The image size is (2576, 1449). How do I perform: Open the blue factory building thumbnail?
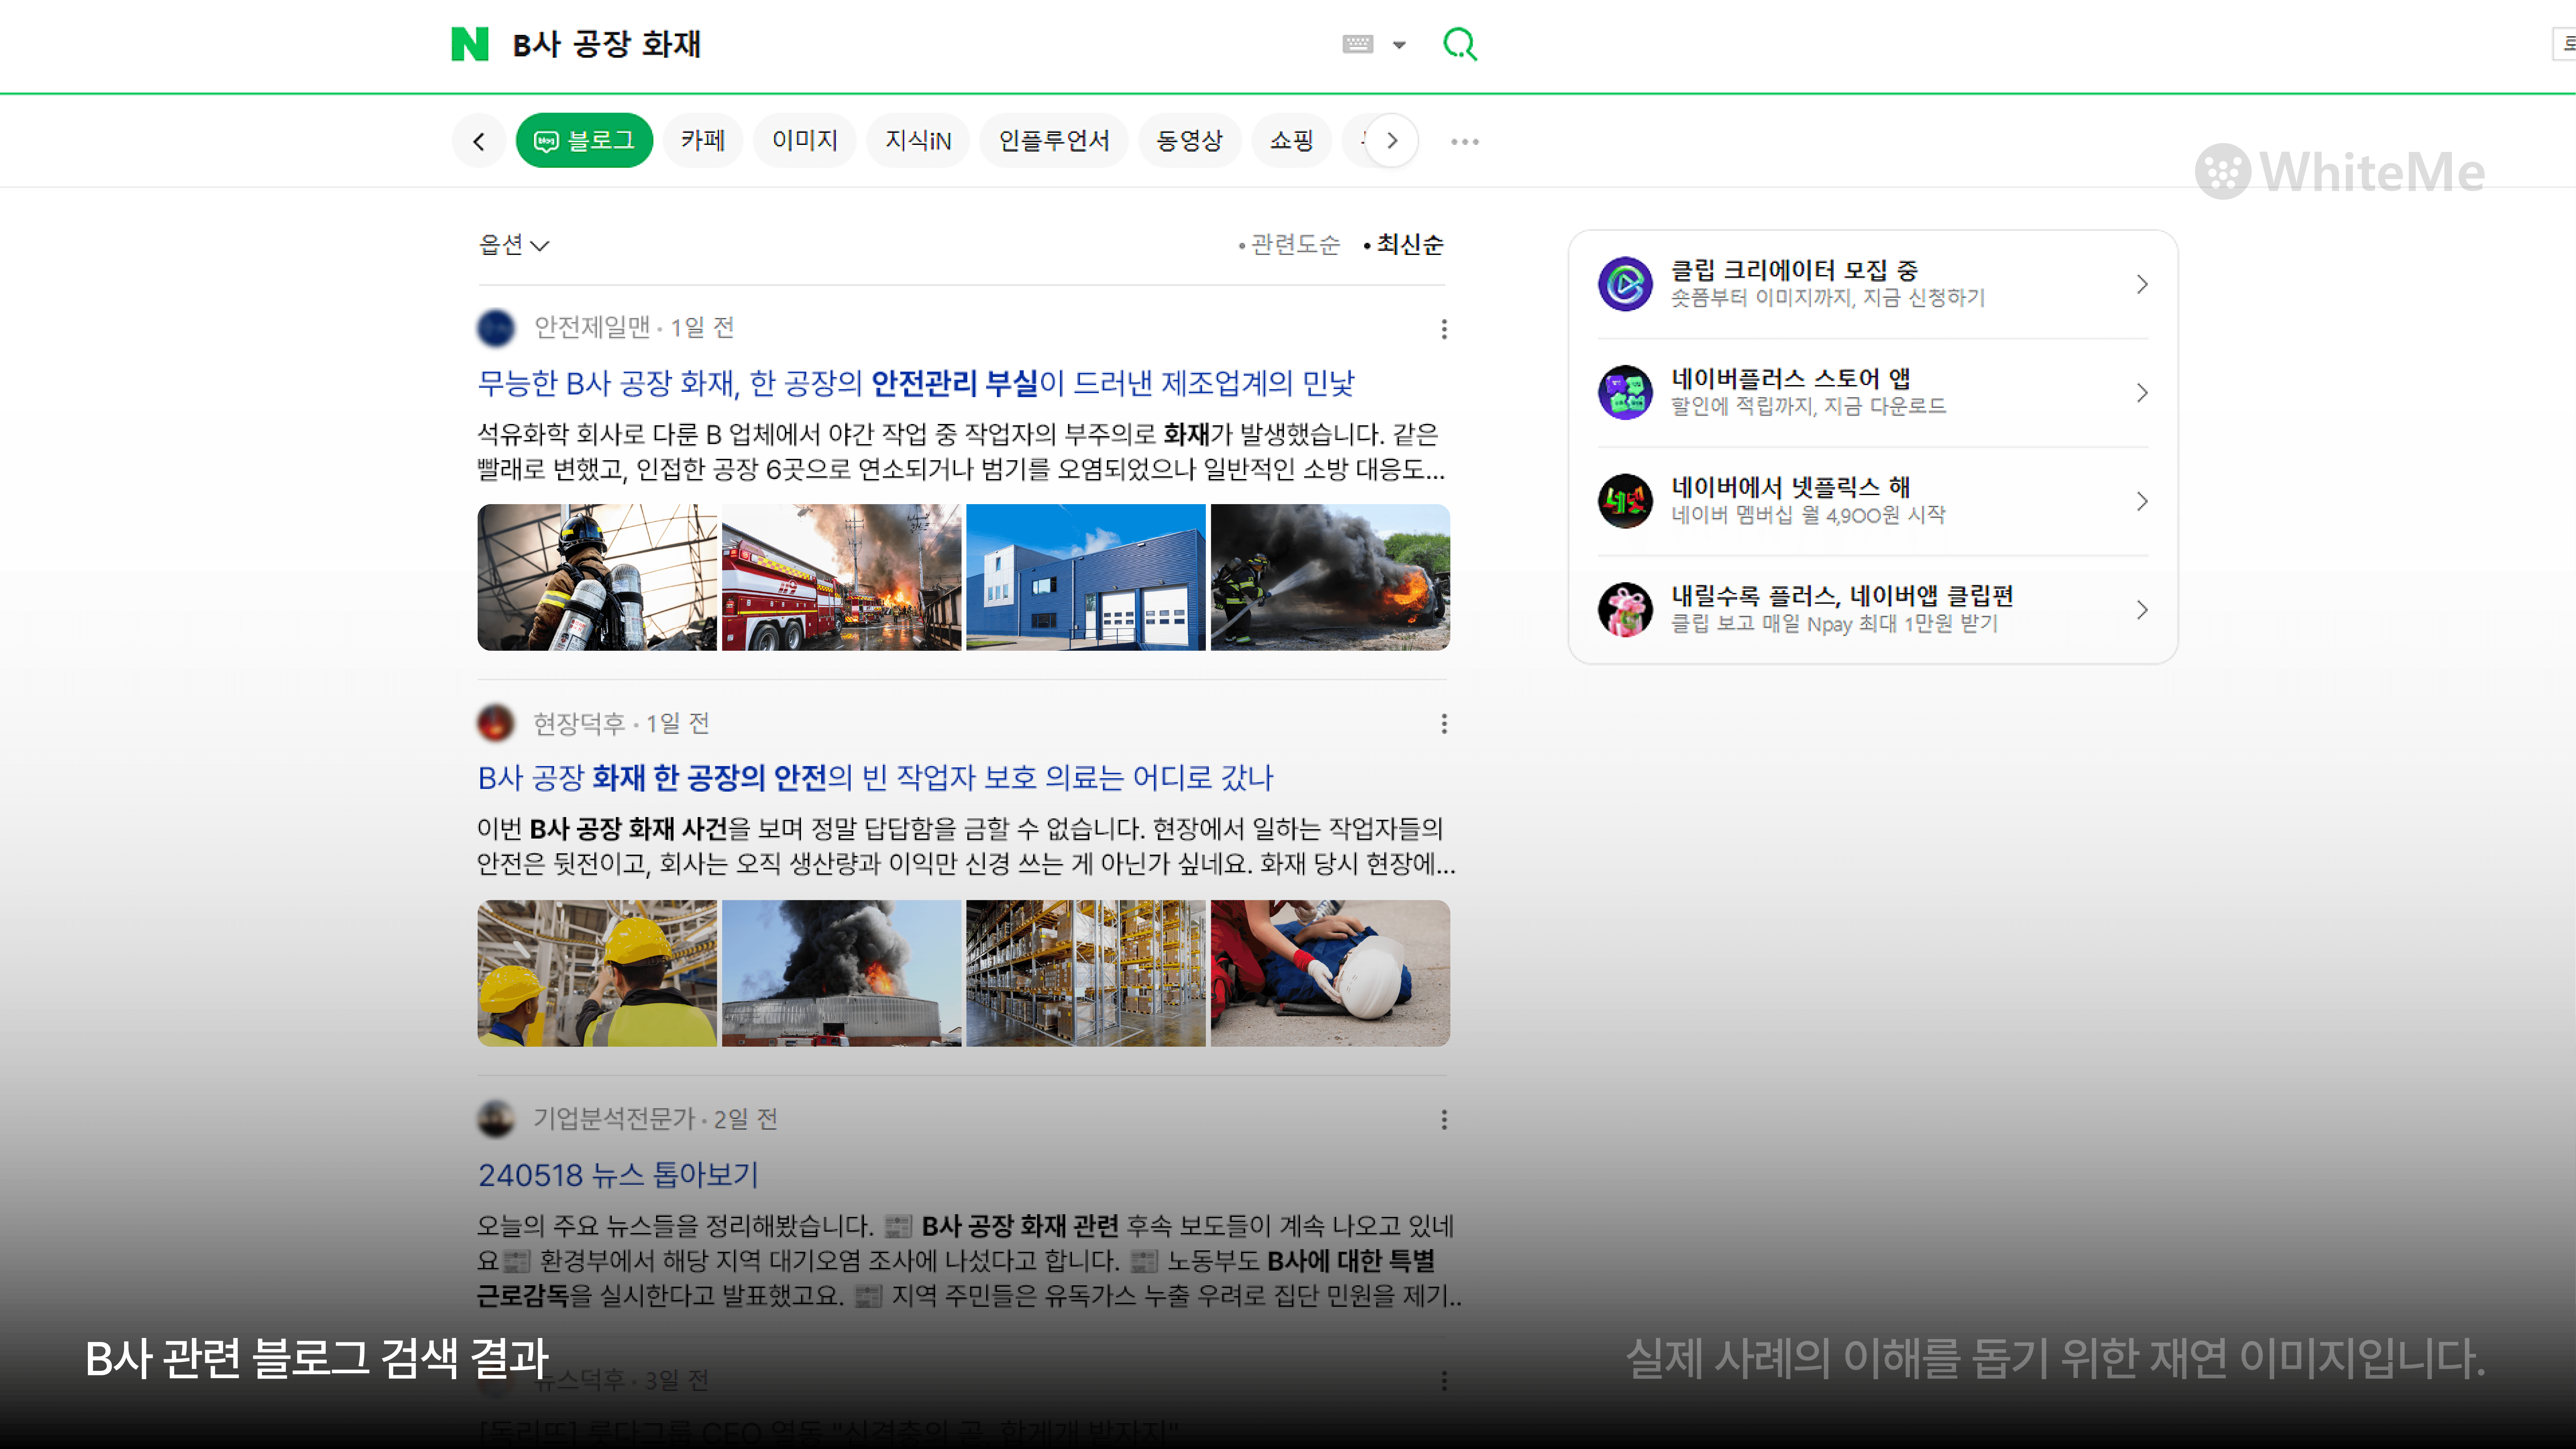click(x=1086, y=577)
